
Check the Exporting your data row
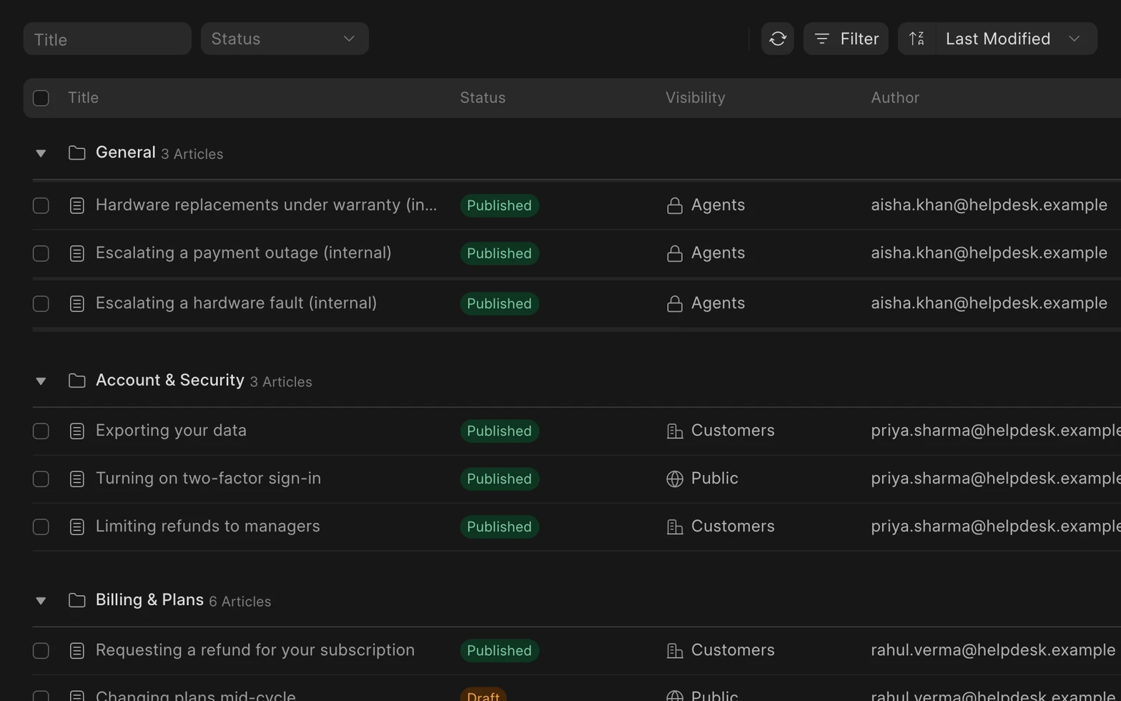(41, 431)
